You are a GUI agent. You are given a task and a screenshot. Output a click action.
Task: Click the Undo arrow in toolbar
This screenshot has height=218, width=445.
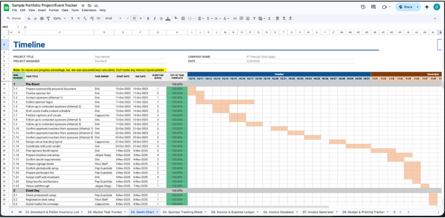click(29, 18)
